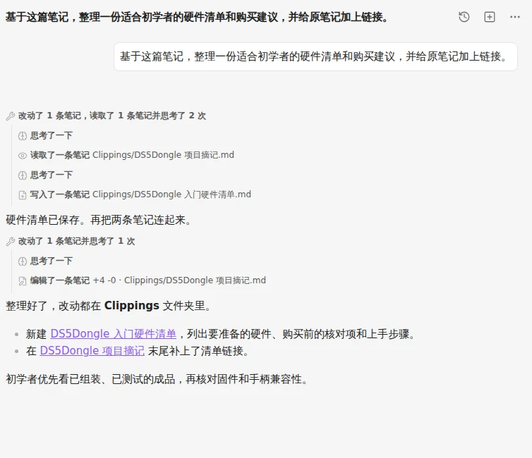Open chat history clock icon

click(464, 17)
